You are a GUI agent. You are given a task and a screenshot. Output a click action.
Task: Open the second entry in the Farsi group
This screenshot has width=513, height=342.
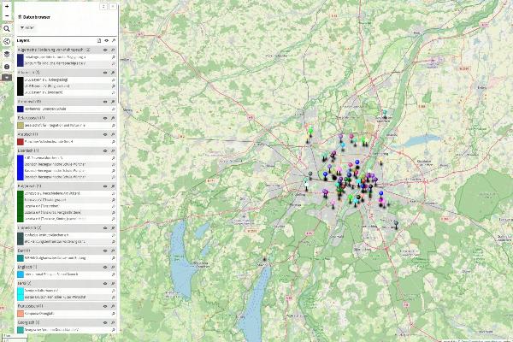tap(55, 298)
